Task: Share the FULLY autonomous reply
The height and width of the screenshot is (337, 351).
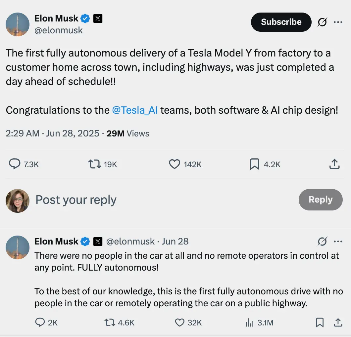Action: [338, 322]
